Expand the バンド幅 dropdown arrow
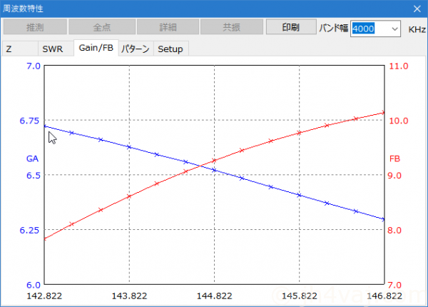 395,29
